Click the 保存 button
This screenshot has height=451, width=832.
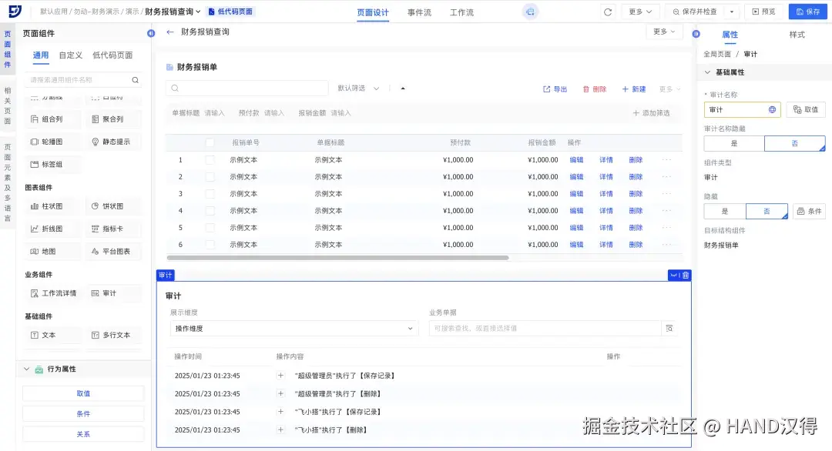pos(807,12)
